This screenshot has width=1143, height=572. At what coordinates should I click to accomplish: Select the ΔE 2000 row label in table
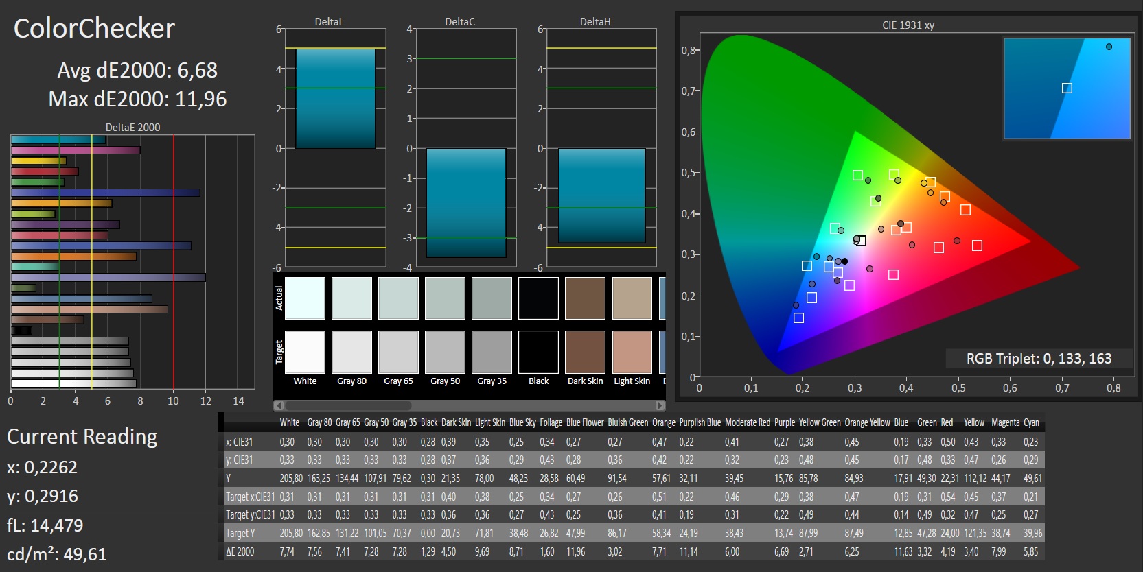point(240,551)
